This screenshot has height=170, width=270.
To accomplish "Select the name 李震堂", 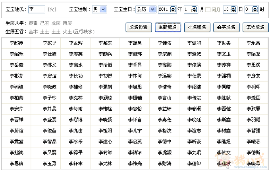I will coord(16,142).
